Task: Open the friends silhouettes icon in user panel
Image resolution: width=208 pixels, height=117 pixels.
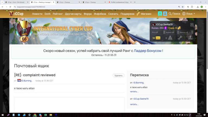Action: click(190, 38)
